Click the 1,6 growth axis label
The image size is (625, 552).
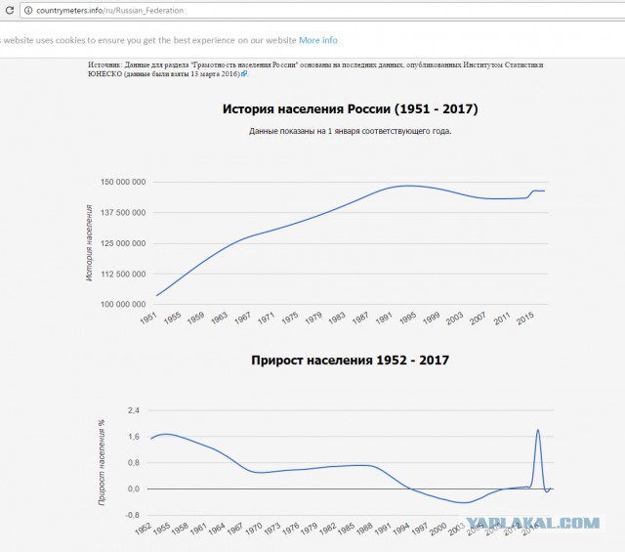[x=134, y=437]
